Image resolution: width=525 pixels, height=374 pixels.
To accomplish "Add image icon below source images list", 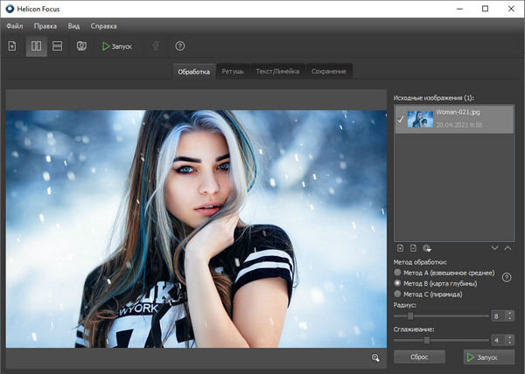I will point(401,249).
